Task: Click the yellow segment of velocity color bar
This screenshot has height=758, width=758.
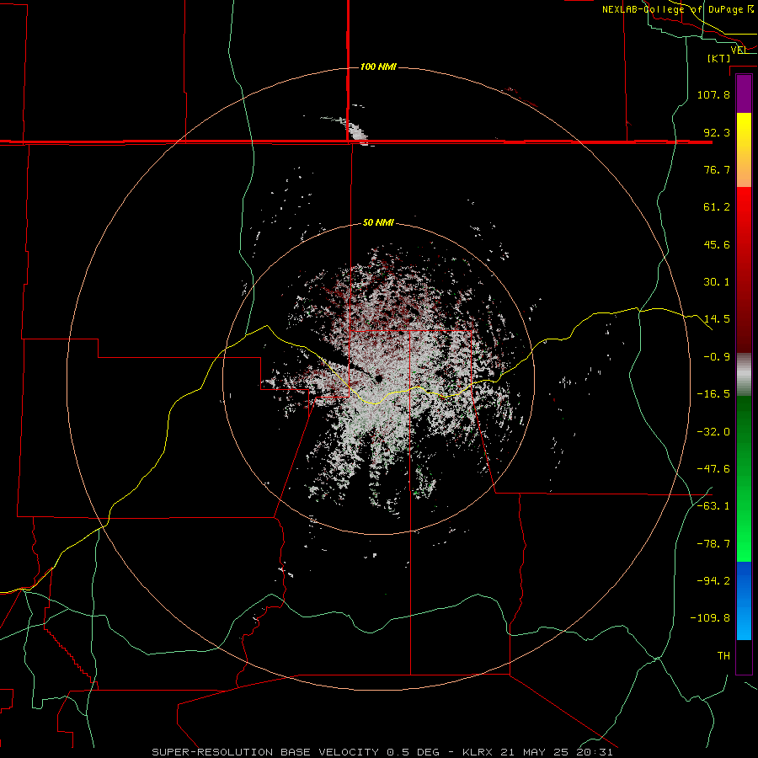Action: click(744, 150)
